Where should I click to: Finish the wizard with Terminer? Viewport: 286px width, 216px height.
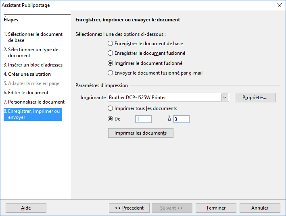pyautogui.click(x=216, y=208)
